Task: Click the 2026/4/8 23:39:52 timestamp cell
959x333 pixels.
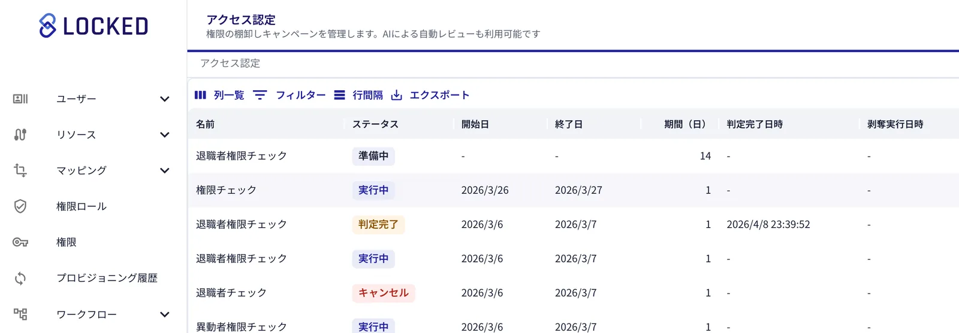Action: (x=768, y=224)
